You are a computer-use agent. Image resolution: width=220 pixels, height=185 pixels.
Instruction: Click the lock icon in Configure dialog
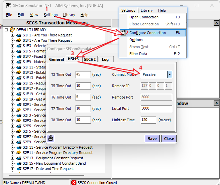pyautogui.click(x=50, y=139)
